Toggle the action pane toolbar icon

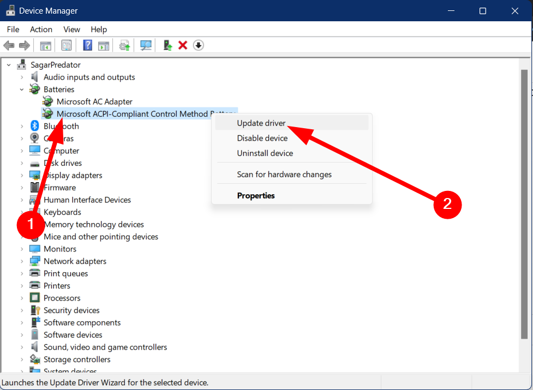103,45
